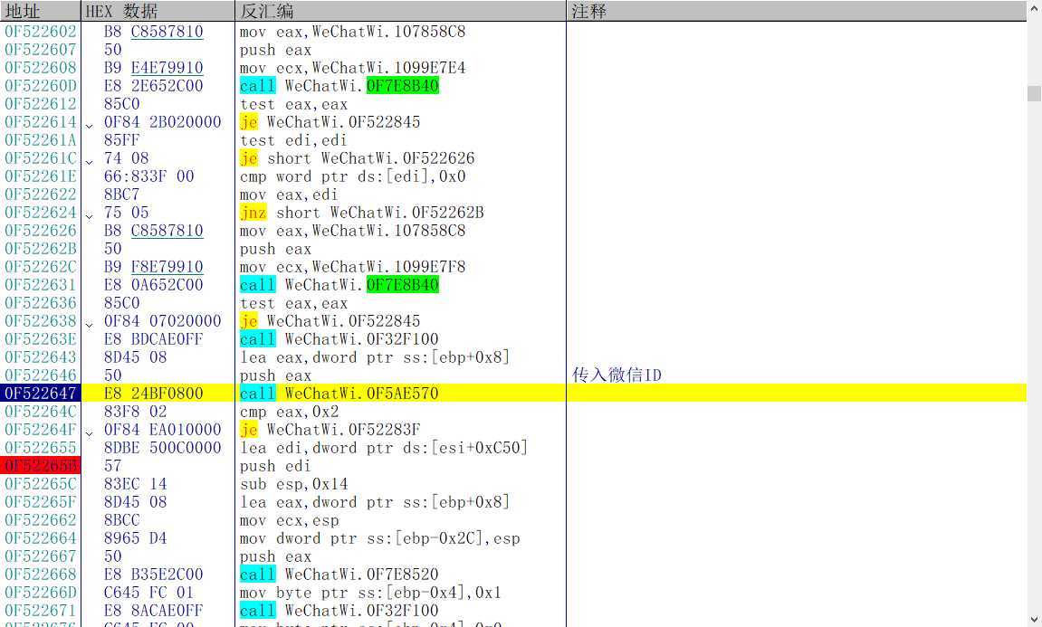The width and height of the screenshot is (1042, 627).
Task: Click hex bytes C645 FC 01
Action: [x=148, y=593]
